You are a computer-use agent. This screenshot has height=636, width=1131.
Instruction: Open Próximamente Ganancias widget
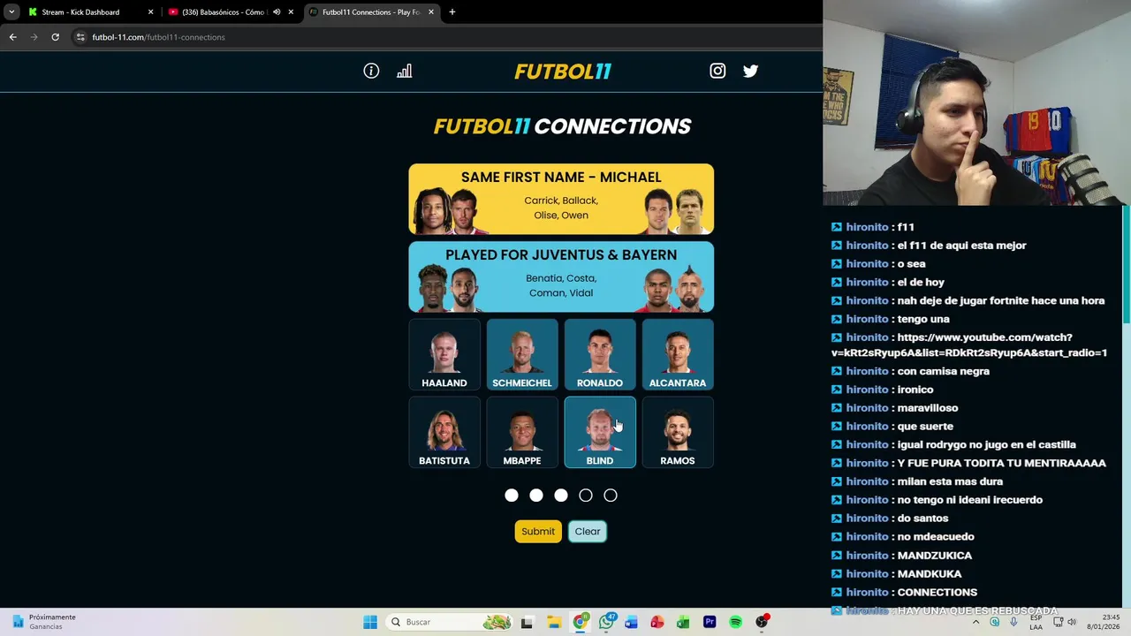pos(44,622)
